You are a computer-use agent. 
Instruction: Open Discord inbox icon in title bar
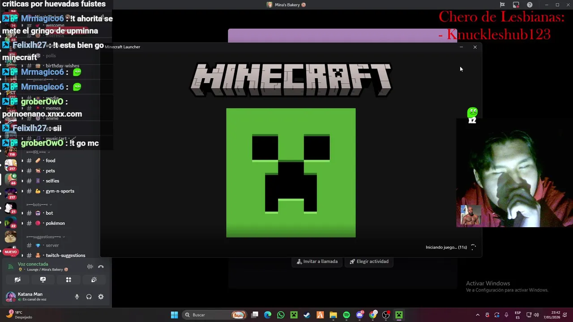tap(502, 5)
